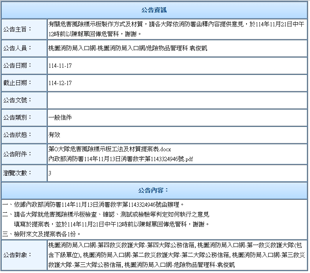Select announcer name 袁俊凱 in 公告人員 row
Viewport: 310px width, 273px height.
[198, 48]
